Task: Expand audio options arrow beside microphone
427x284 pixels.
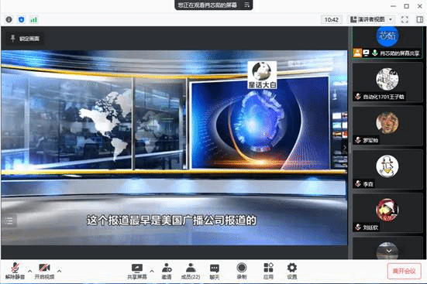Action: pos(29,271)
